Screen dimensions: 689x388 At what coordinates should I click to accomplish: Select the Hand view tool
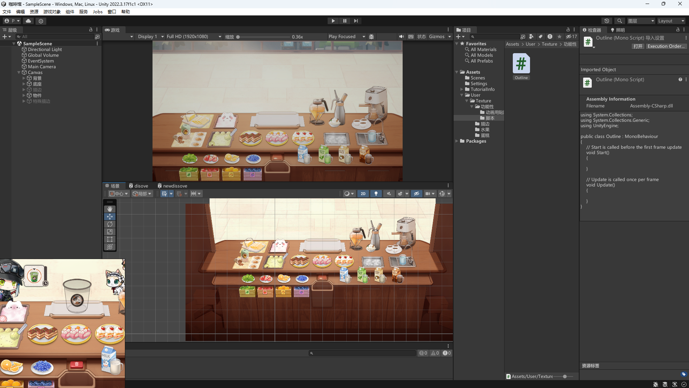coord(110,209)
